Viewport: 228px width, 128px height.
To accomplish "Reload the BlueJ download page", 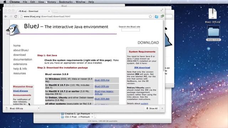I will point(16,16).
